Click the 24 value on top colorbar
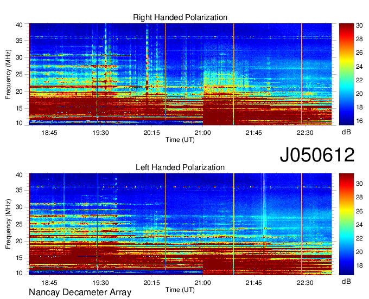The height and width of the screenshot is (299, 369). tap(359, 67)
